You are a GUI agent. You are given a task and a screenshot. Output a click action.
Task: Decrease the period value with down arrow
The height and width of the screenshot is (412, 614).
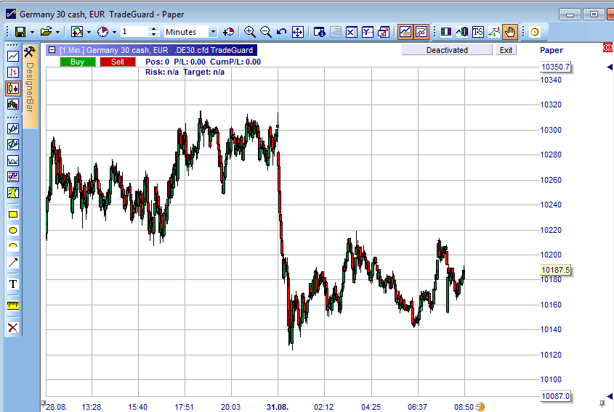tap(154, 35)
